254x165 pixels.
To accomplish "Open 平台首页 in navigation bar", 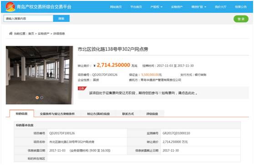I will pos(136,7).
